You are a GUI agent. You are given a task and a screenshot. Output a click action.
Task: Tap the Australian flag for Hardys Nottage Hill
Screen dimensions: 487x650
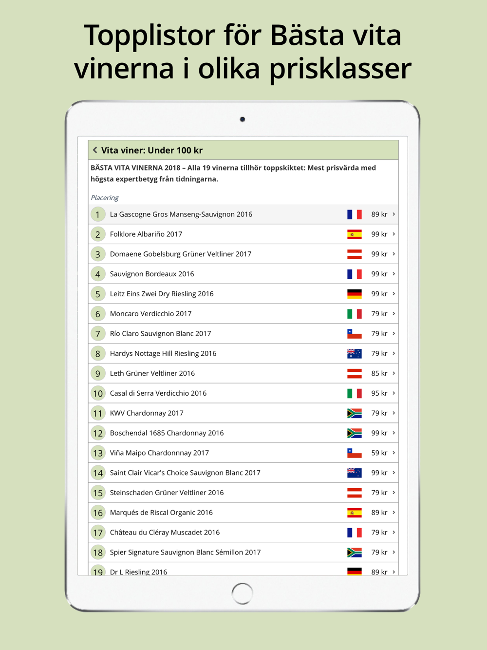pyautogui.click(x=355, y=354)
